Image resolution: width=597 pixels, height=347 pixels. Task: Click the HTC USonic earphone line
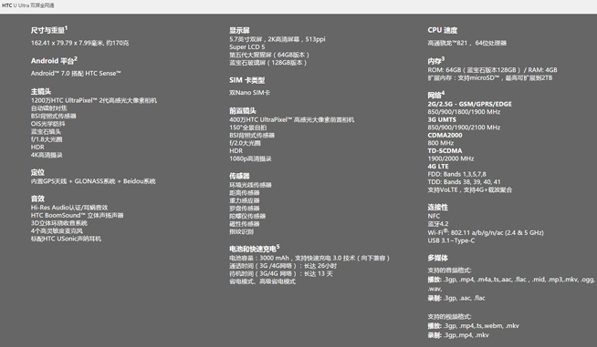click(66, 239)
